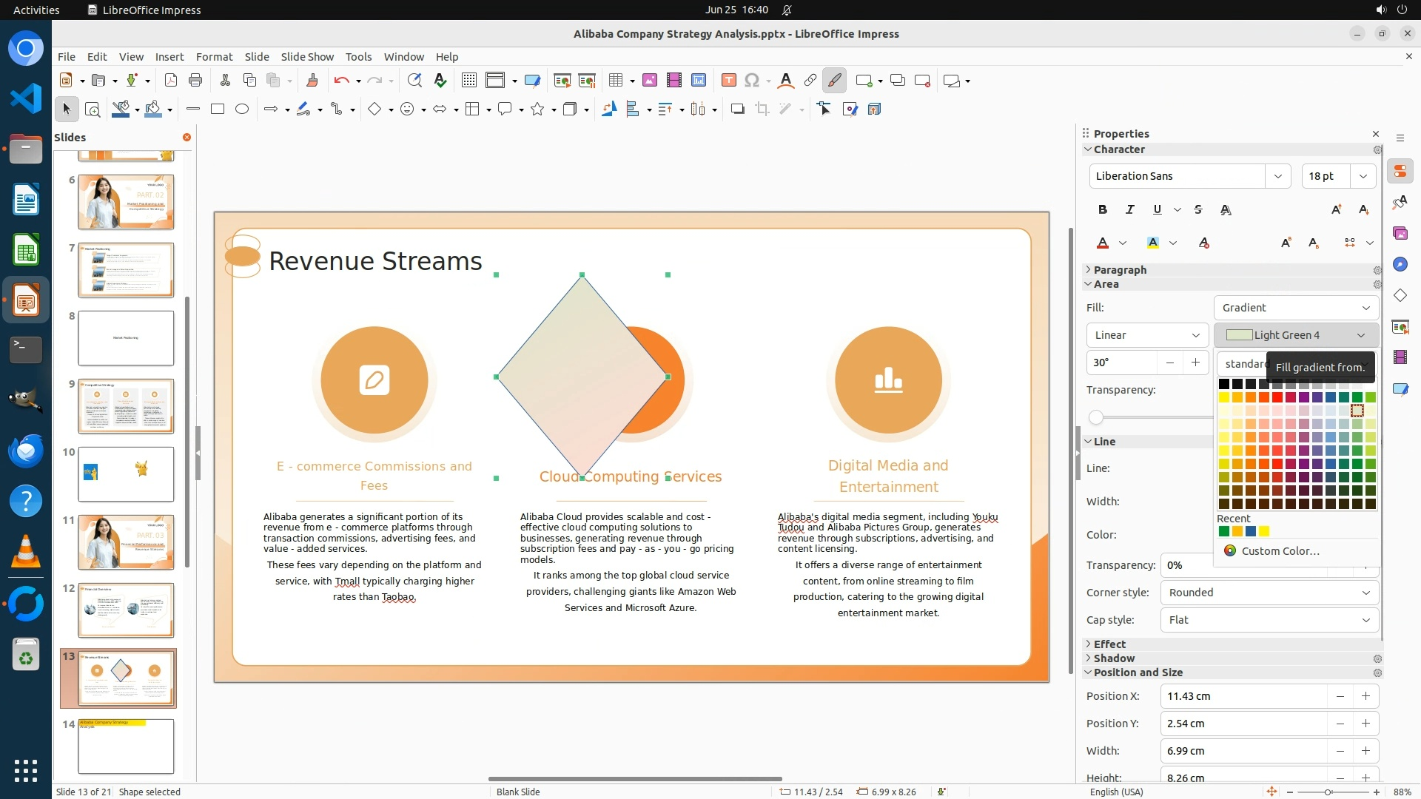Toggle the Shadow text effect
The height and width of the screenshot is (799, 1421).
tap(1226, 210)
